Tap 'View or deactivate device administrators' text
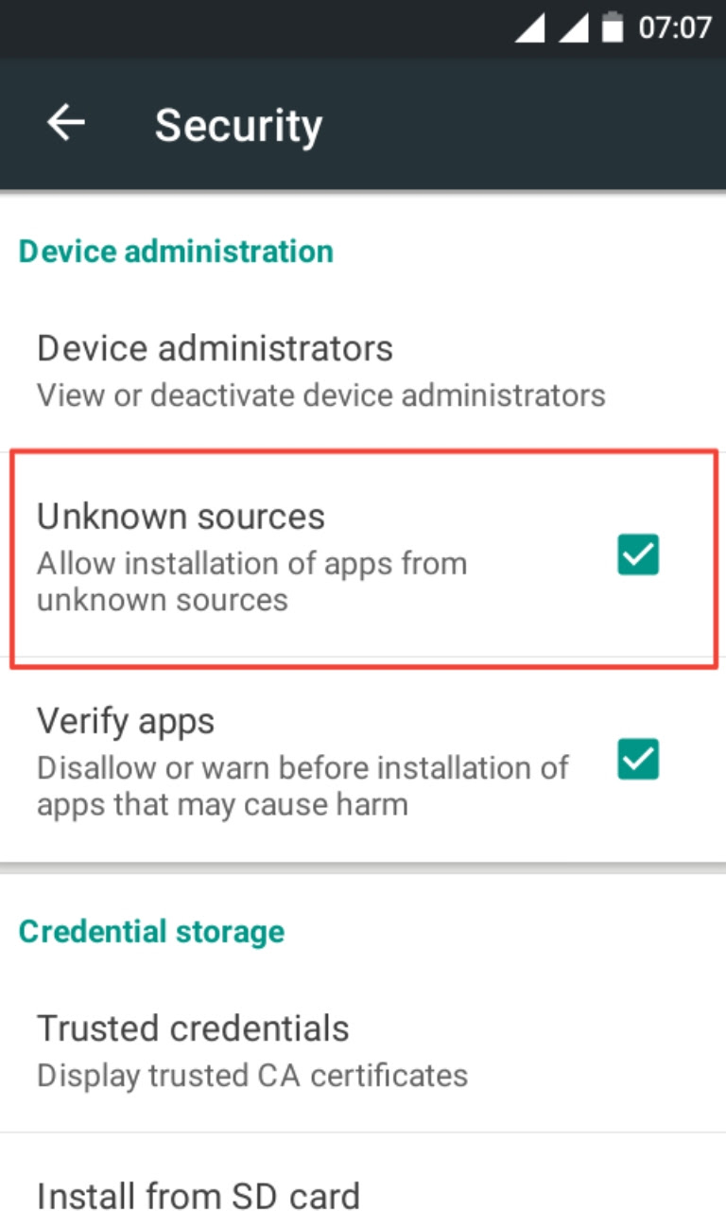 tap(321, 395)
